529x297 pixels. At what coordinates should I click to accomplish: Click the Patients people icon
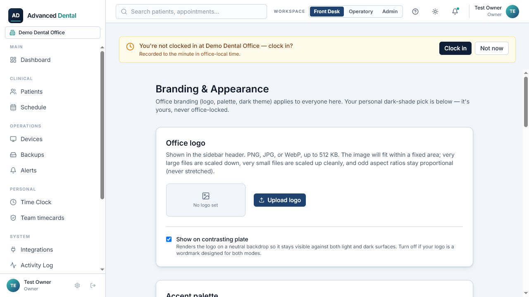tap(13, 92)
